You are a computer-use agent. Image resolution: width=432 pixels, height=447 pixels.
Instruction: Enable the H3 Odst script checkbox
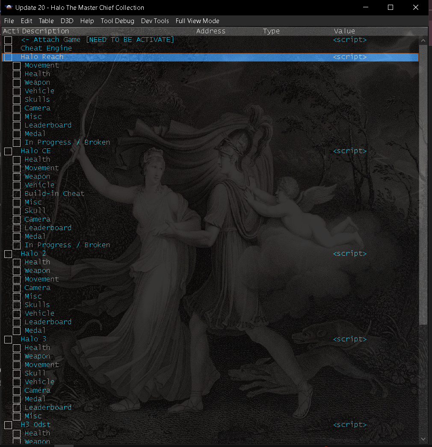[8, 425]
